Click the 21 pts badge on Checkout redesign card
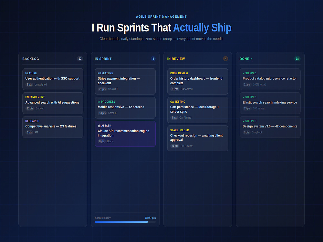Viewport: 323px width, 242px height. point(175,146)
